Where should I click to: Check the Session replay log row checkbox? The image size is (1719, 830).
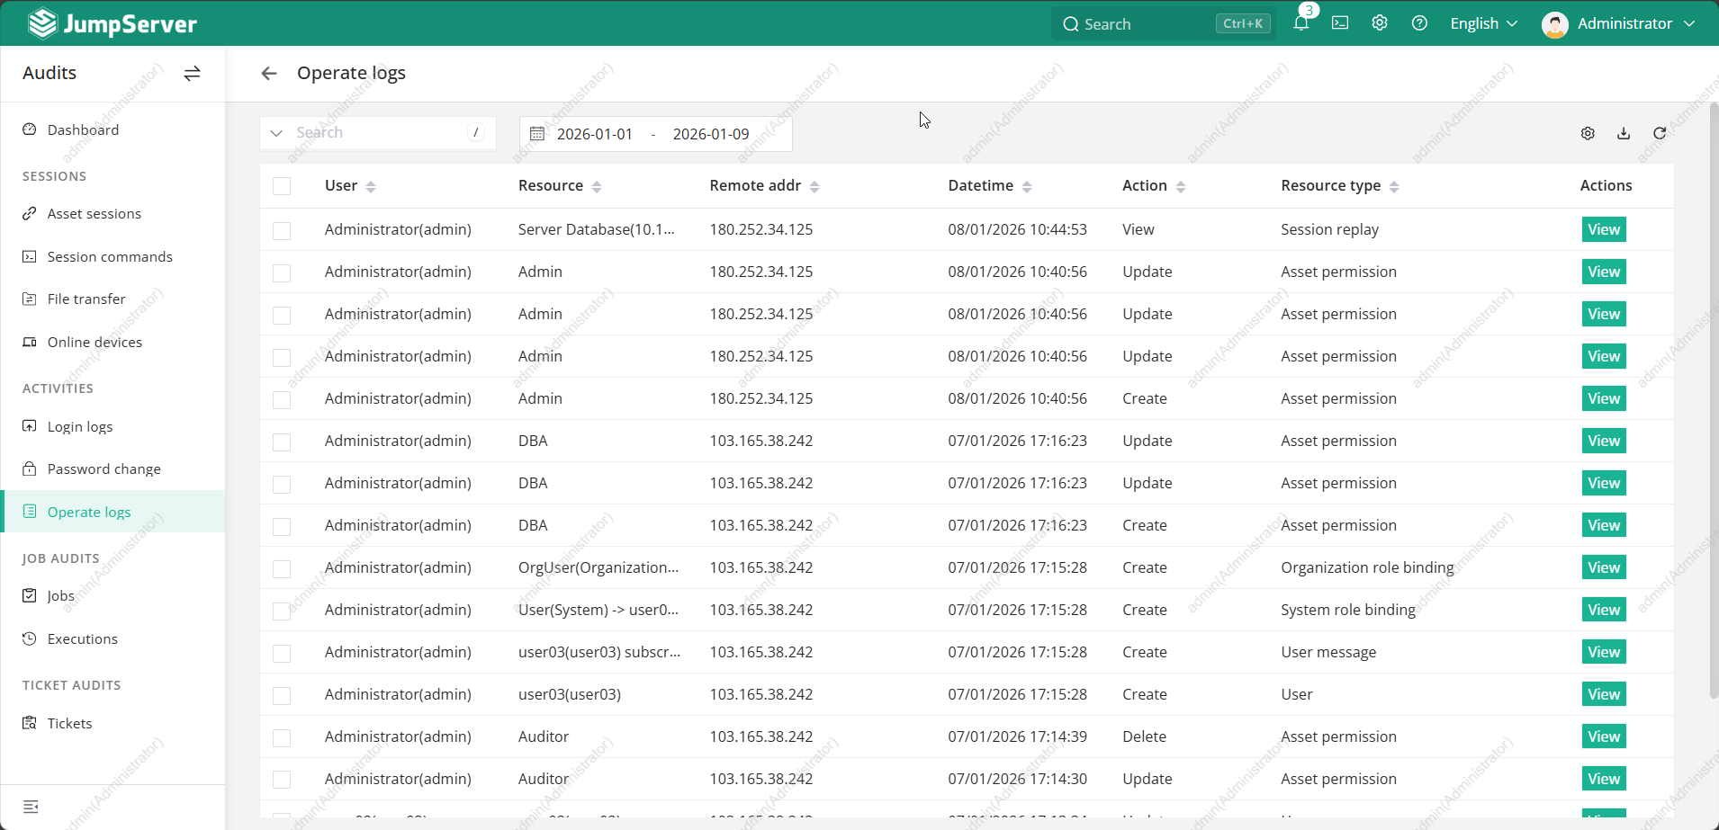[x=282, y=230]
